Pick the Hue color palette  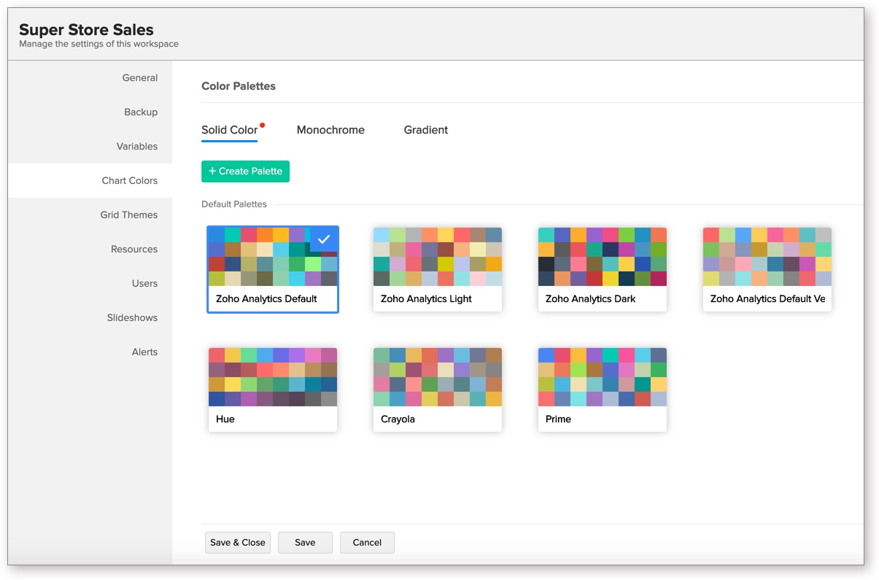(273, 390)
